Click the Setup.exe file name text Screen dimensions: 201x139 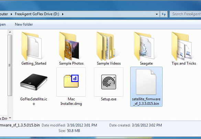pyautogui.click(x=109, y=99)
